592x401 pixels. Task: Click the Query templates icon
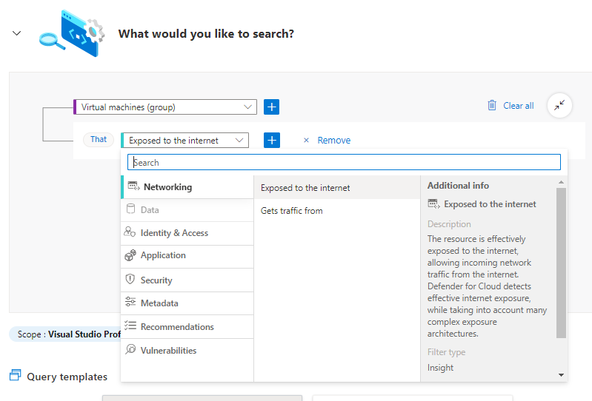point(15,377)
